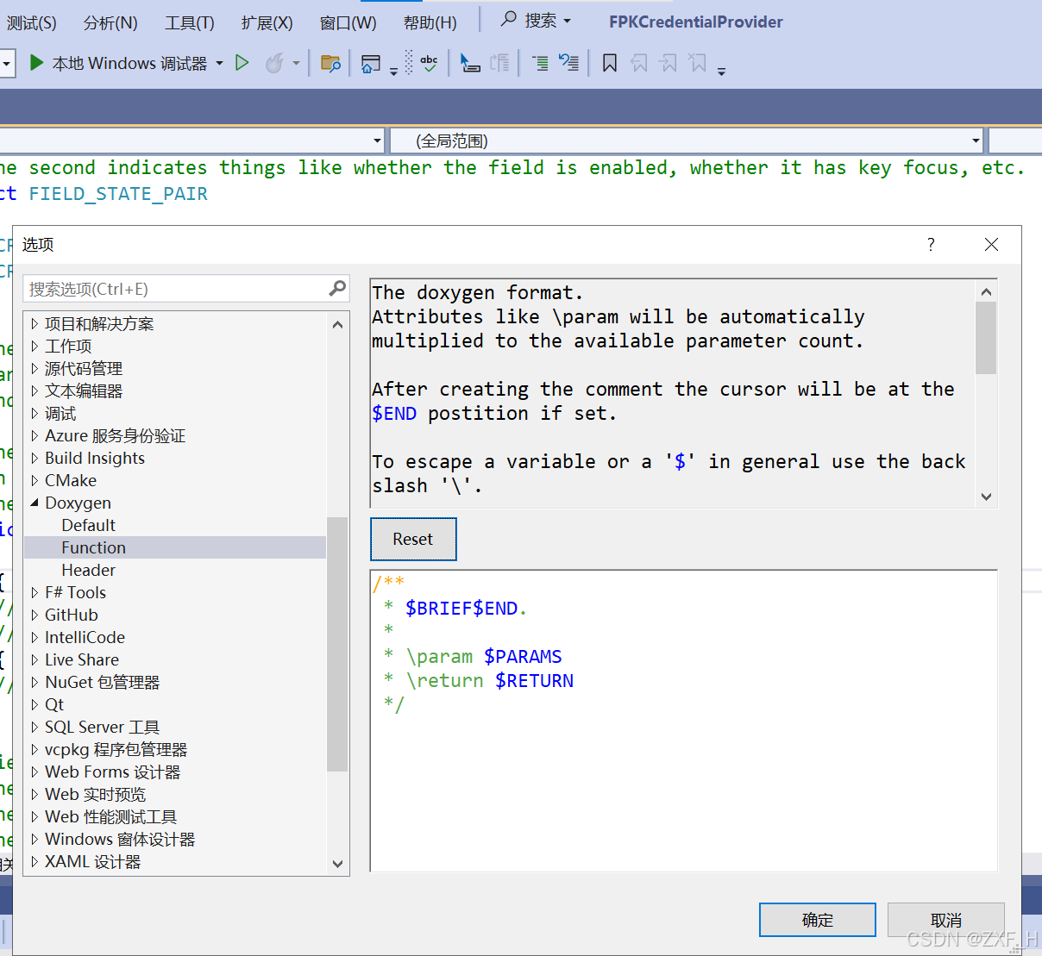The width and height of the screenshot is (1042, 956).
Task: Select the GitHub options category
Action: [x=72, y=615]
